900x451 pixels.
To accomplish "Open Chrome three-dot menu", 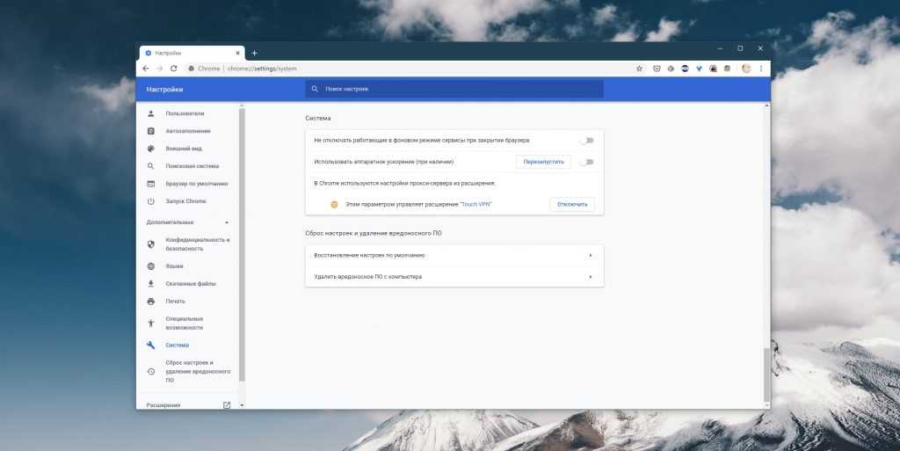I will tap(761, 69).
